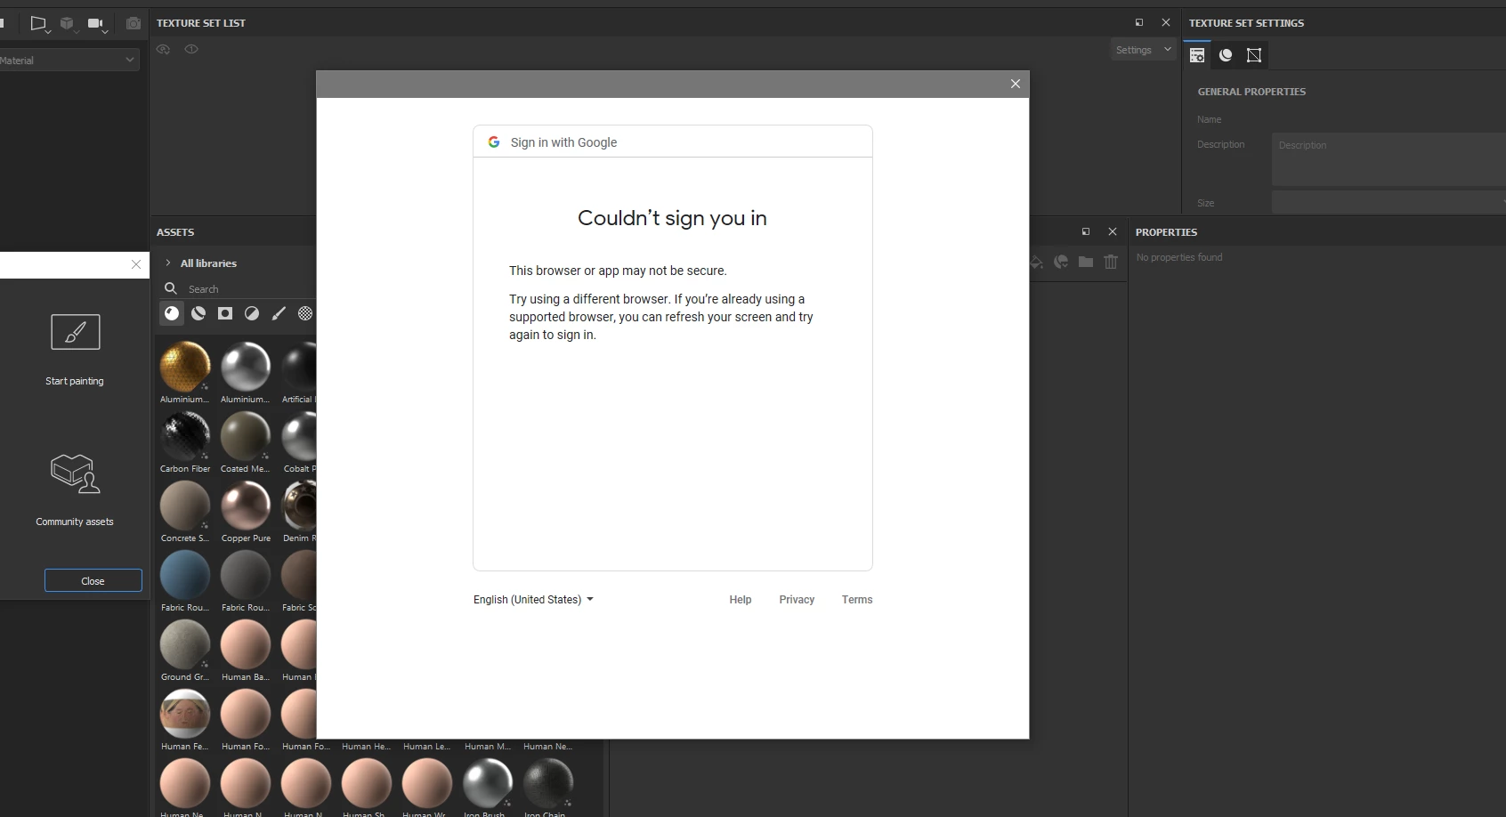Select the silver Aluminium material thumbnail
The height and width of the screenshot is (817, 1506).
tap(246, 367)
